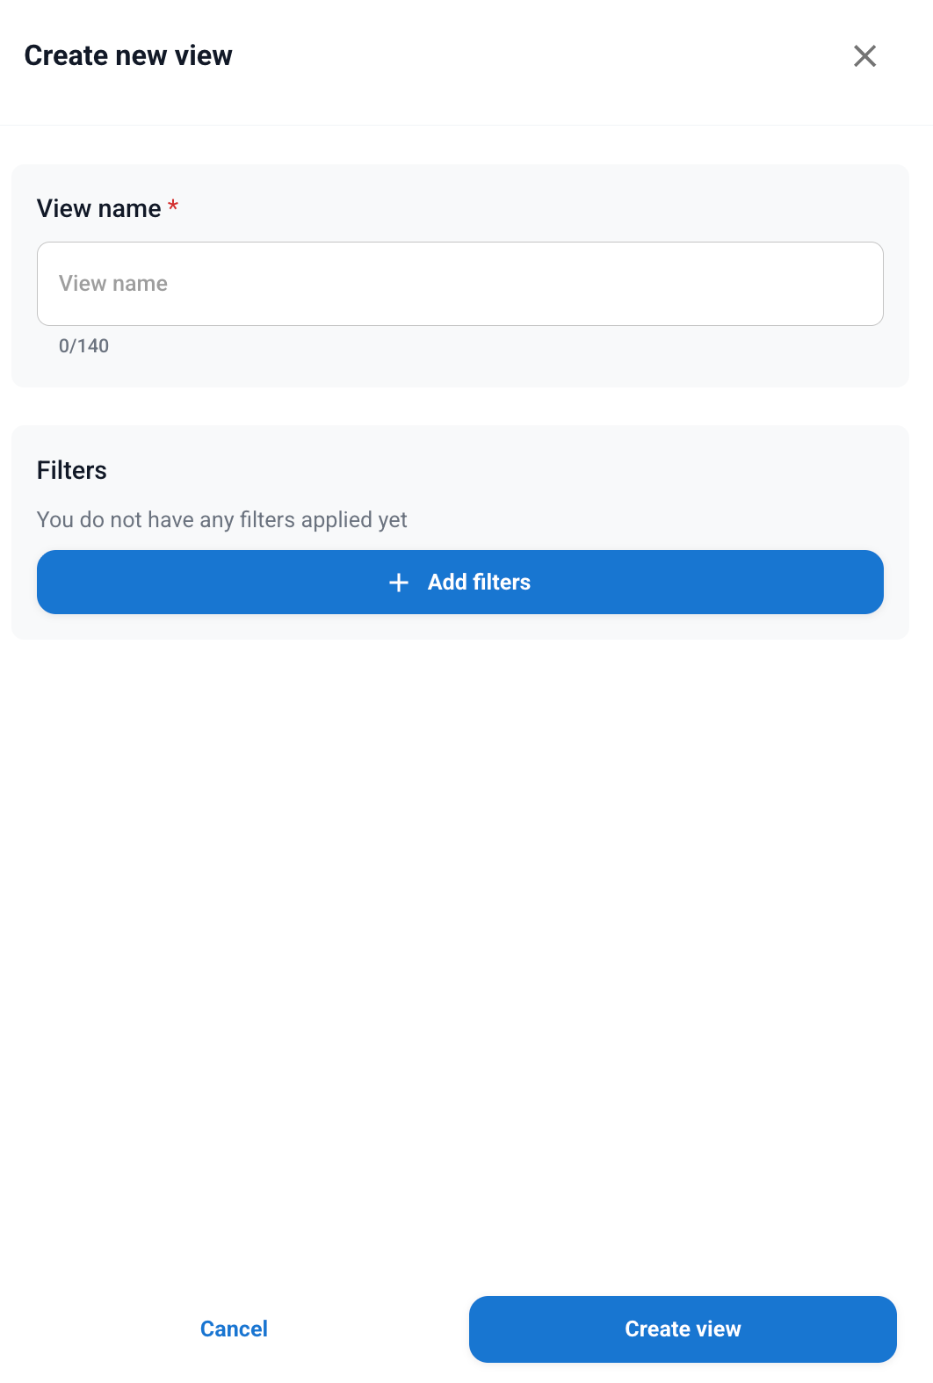Click the 'no filters applied yet' message
933x1383 pixels.
222,519
